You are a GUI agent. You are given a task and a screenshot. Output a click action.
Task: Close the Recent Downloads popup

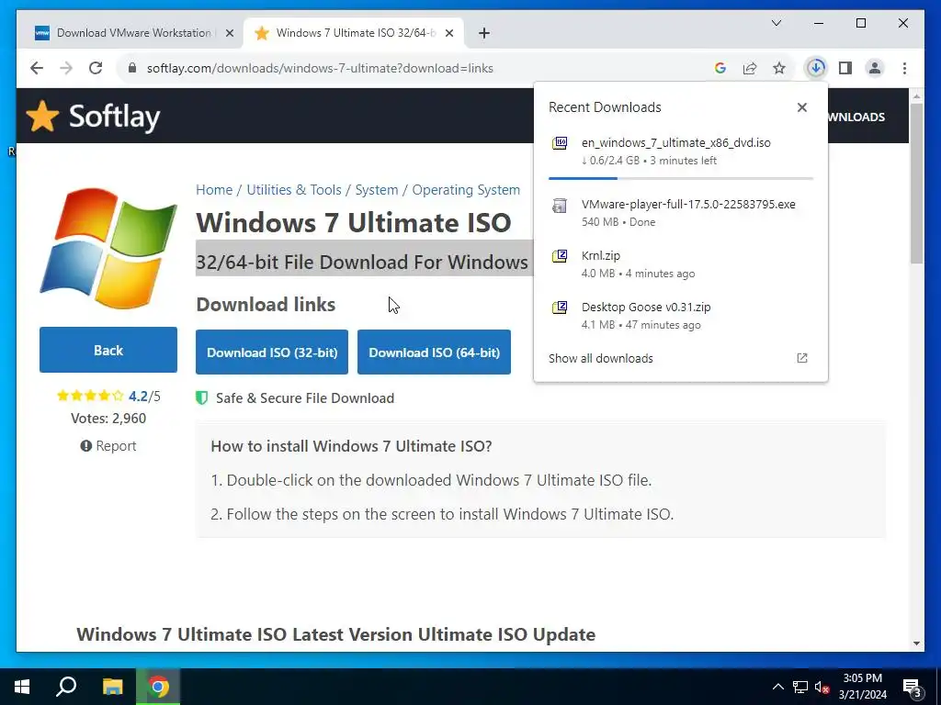point(801,107)
